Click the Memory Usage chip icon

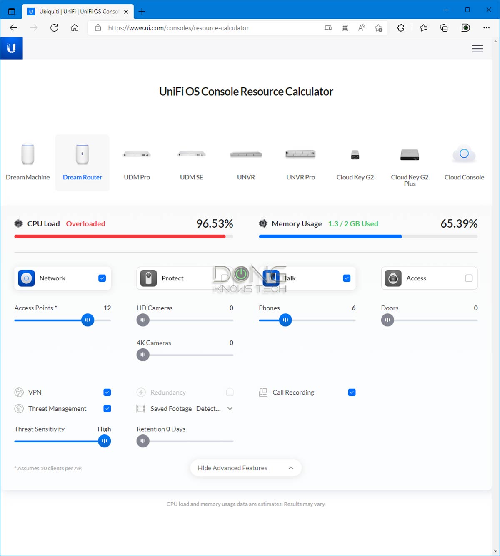(263, 223)
